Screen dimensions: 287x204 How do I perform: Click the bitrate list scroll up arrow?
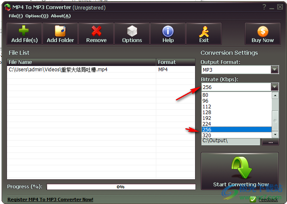pyautogui.click(x=275, y=96)
